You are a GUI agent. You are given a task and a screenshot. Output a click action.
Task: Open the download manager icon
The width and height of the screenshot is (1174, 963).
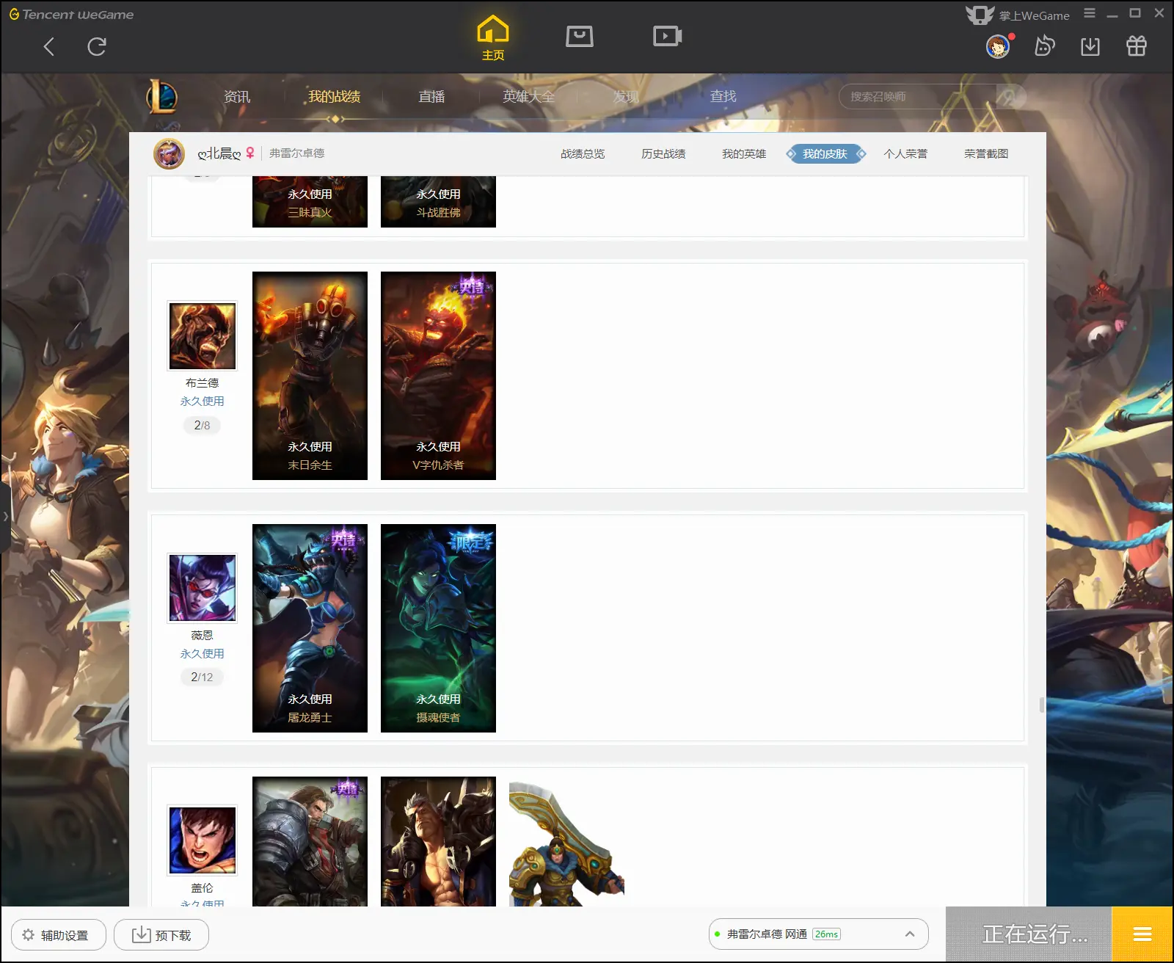point(1090,46)
